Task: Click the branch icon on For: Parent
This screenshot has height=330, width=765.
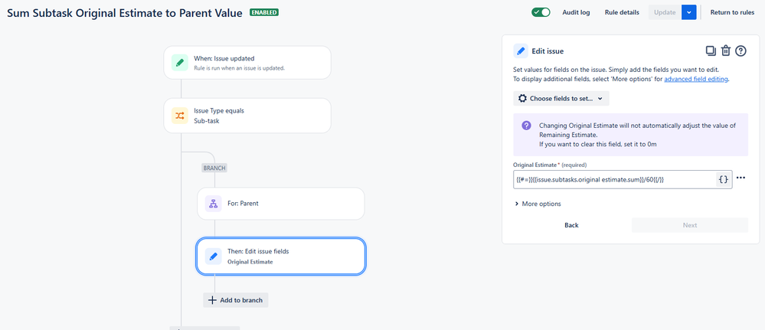Action: [214, 204]
